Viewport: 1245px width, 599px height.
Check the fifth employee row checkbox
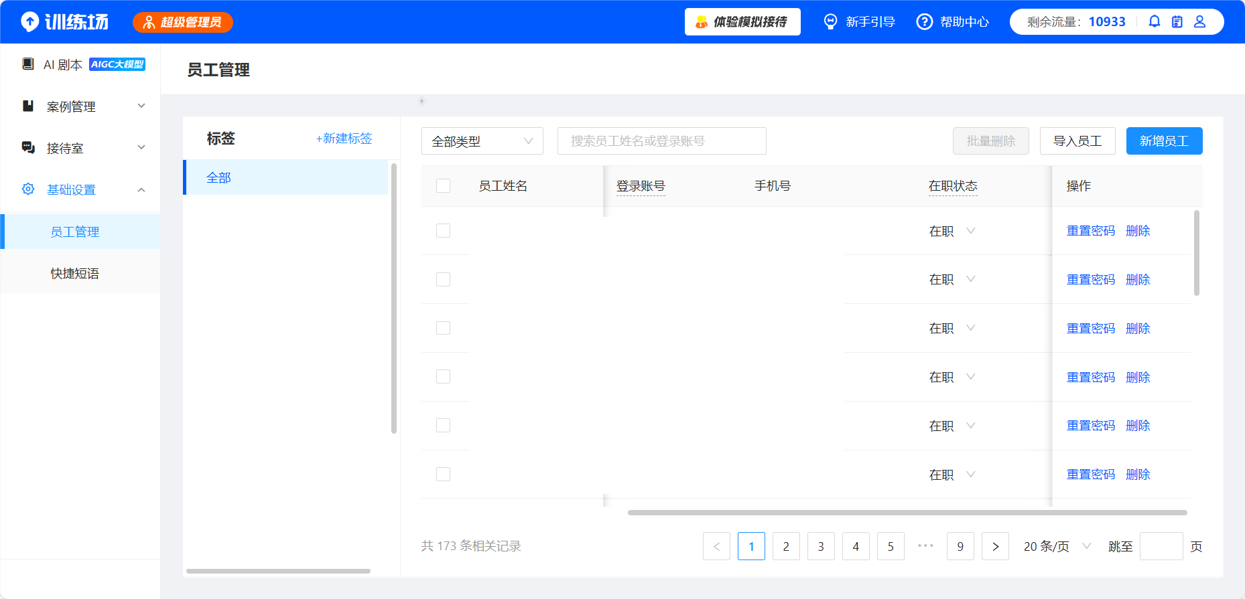(x=443, y=425)
